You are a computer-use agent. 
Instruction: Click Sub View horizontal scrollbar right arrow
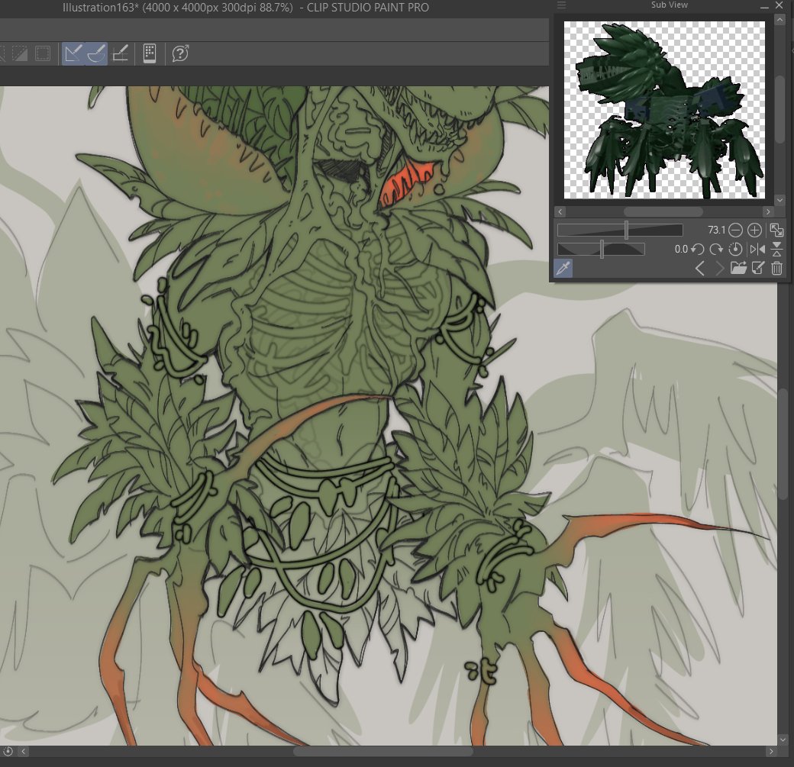point(768,211)
